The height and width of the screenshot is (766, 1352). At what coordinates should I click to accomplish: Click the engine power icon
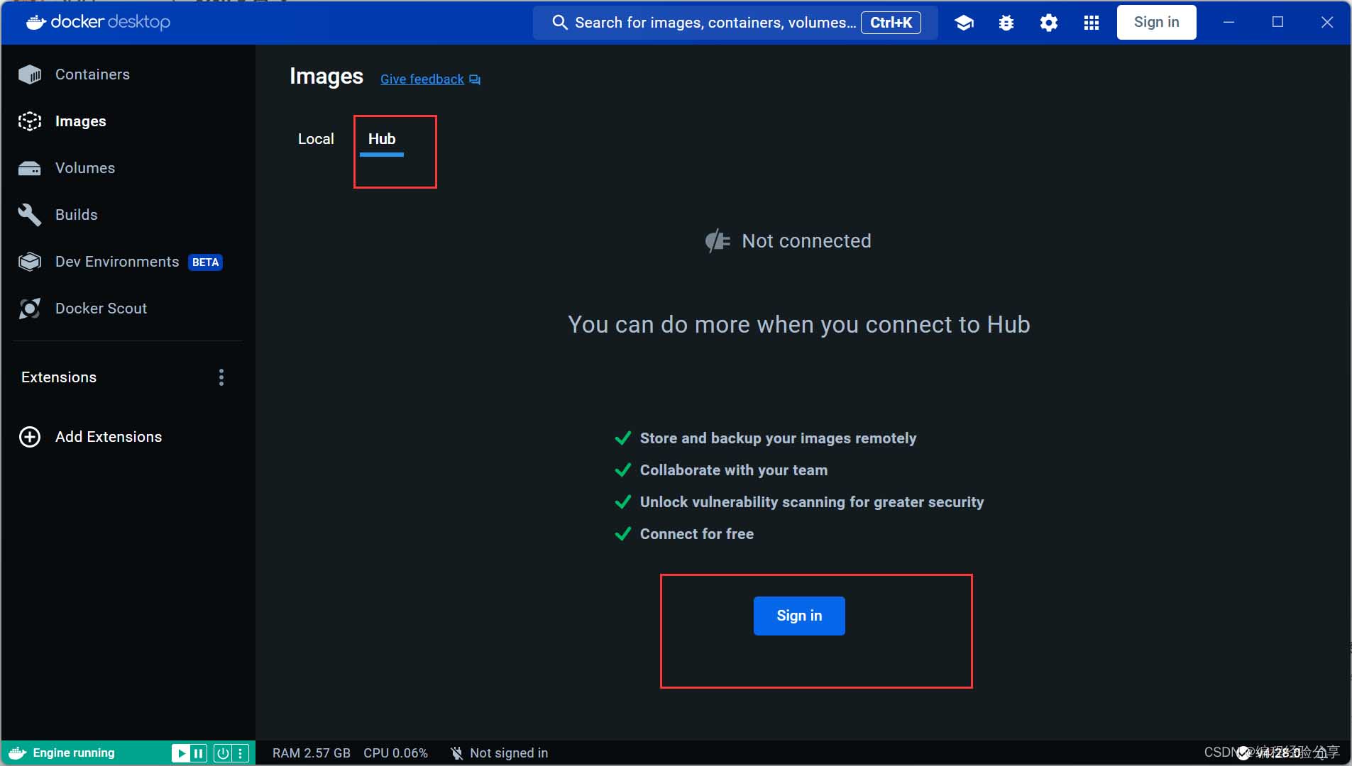[223, 753]
